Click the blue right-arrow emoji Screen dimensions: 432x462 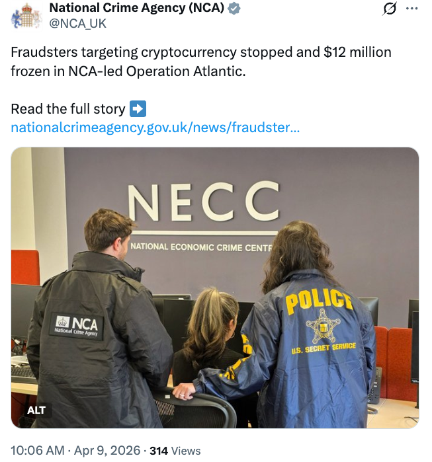coord(138,108)
